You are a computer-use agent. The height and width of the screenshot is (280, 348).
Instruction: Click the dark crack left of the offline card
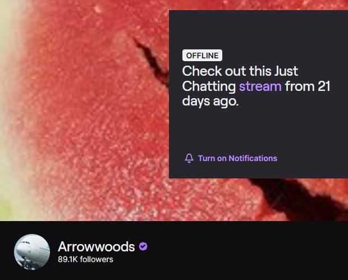(x=152, y=60)
